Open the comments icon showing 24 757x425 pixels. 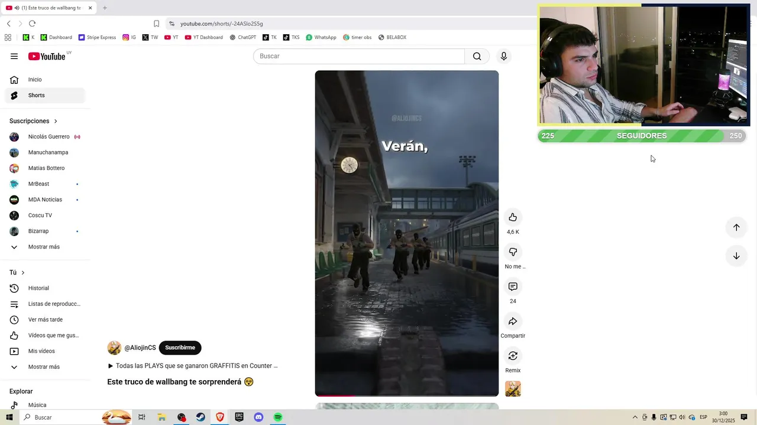pos(513,286)
